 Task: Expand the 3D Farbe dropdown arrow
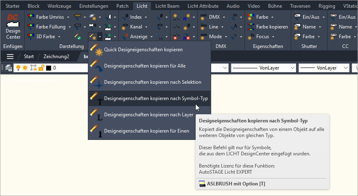click(59, 37)
